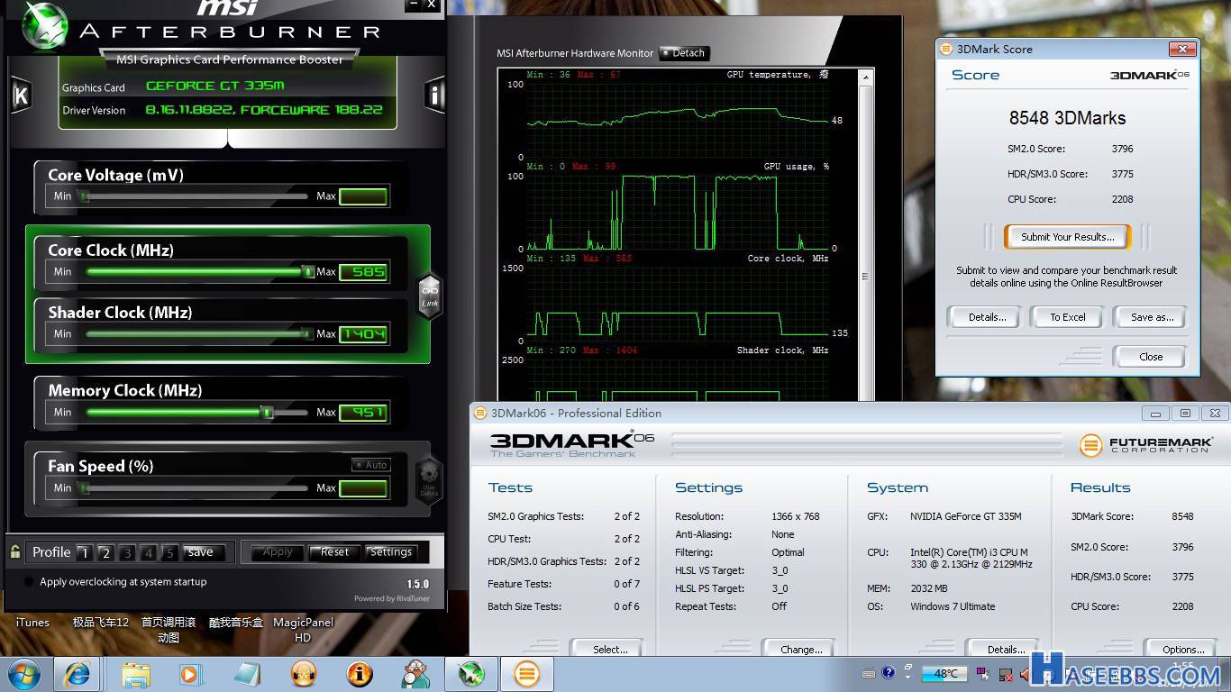
Task: Click the Core Voltage value field
Action: [x=363, y=196]
